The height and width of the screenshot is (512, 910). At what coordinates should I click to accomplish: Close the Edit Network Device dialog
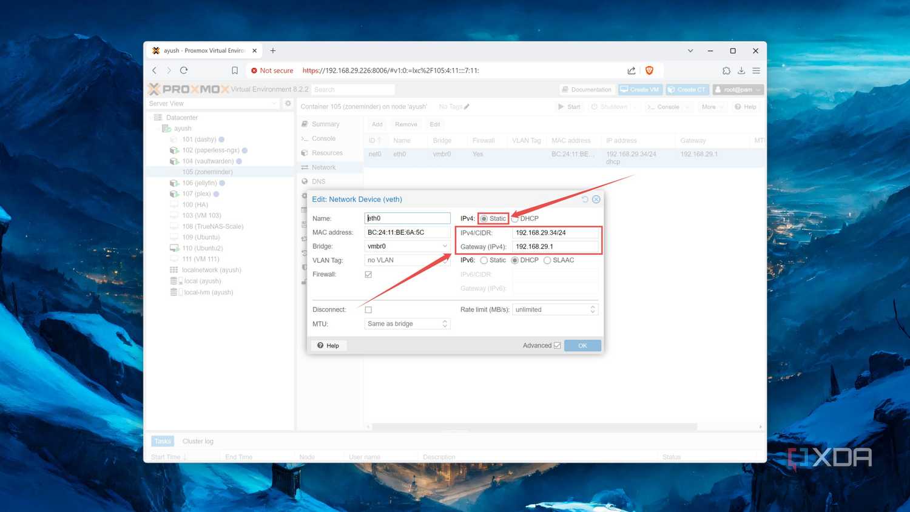coord(596,199)
